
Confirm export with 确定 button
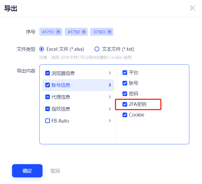[x=27, y=171]
